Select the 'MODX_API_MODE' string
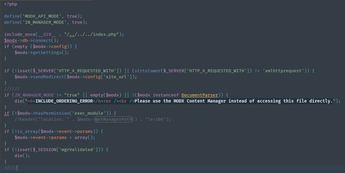Viewport: 345px width, 173px height. 42,16
